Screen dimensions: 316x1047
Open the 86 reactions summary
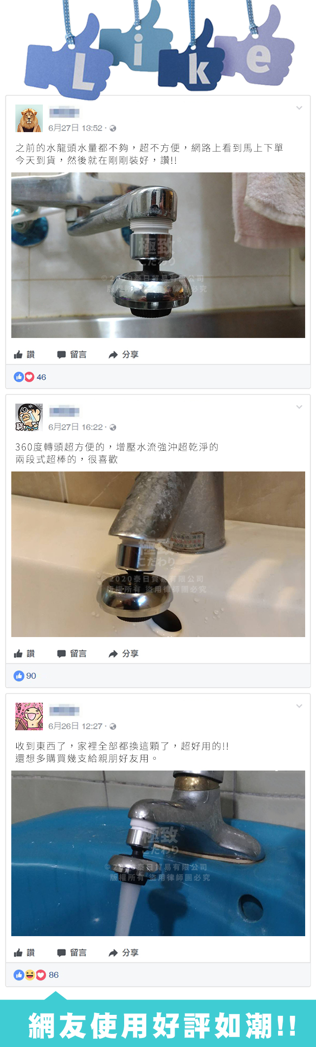pos(36,975)
